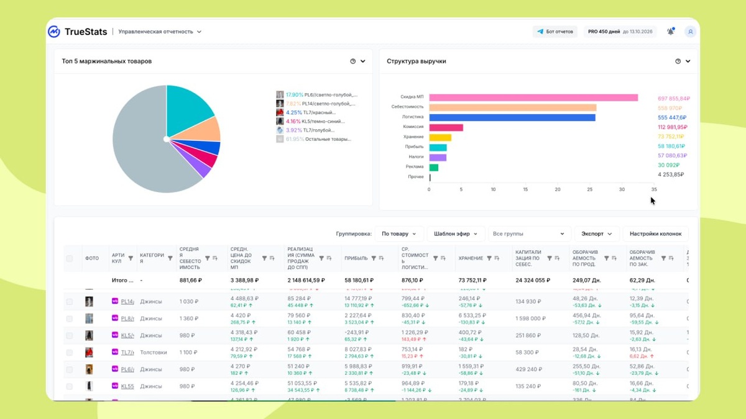Viewport: 746px width, 419px height.
Task: Filter the Хранение column
Action: (489, 258)
